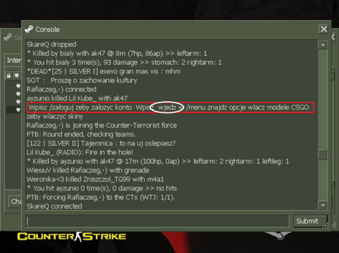
Task: Select the highlighted fourth server row shield
Action: pos(18,110)
